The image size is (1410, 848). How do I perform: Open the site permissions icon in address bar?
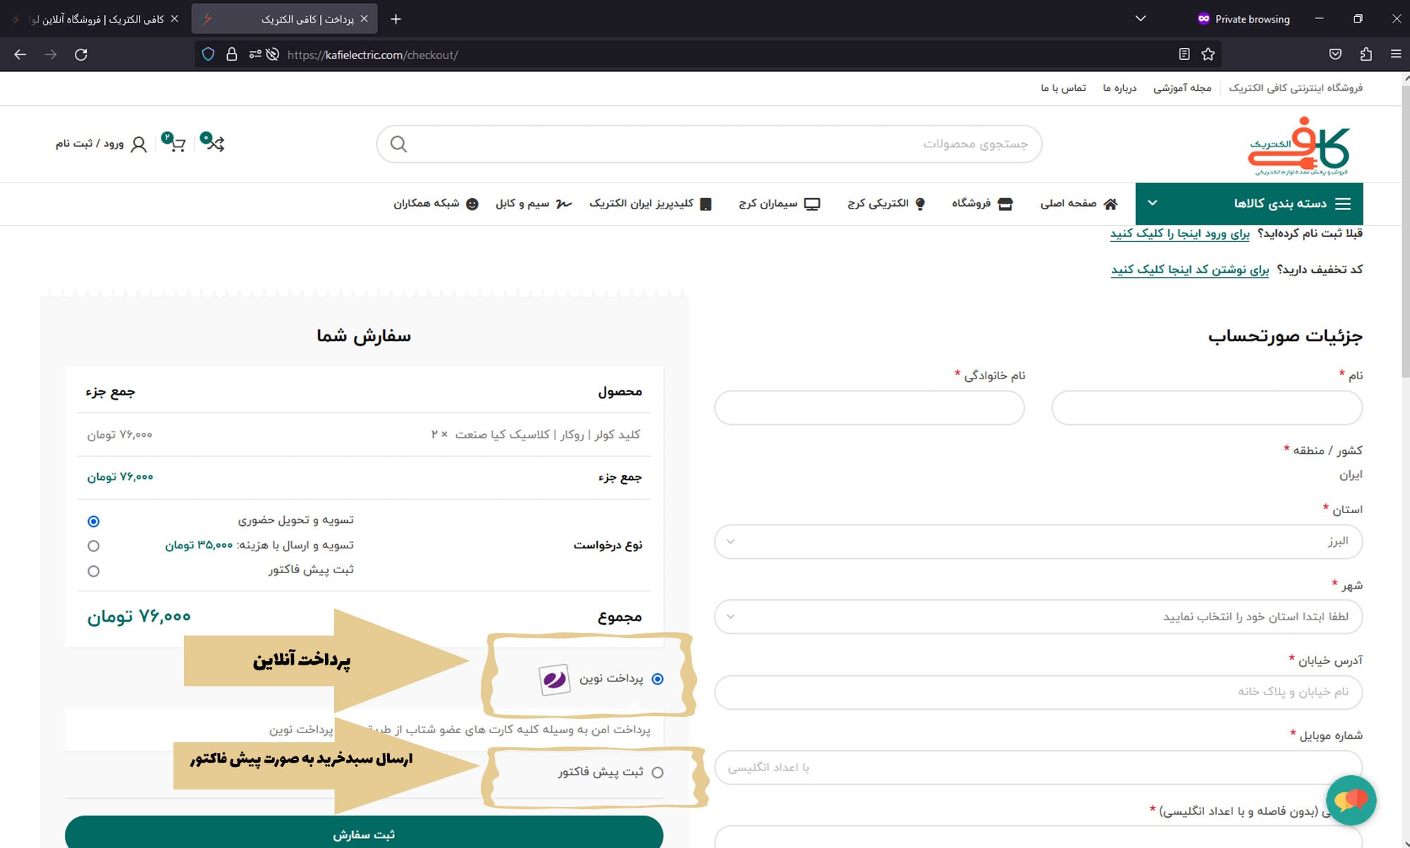255,54
